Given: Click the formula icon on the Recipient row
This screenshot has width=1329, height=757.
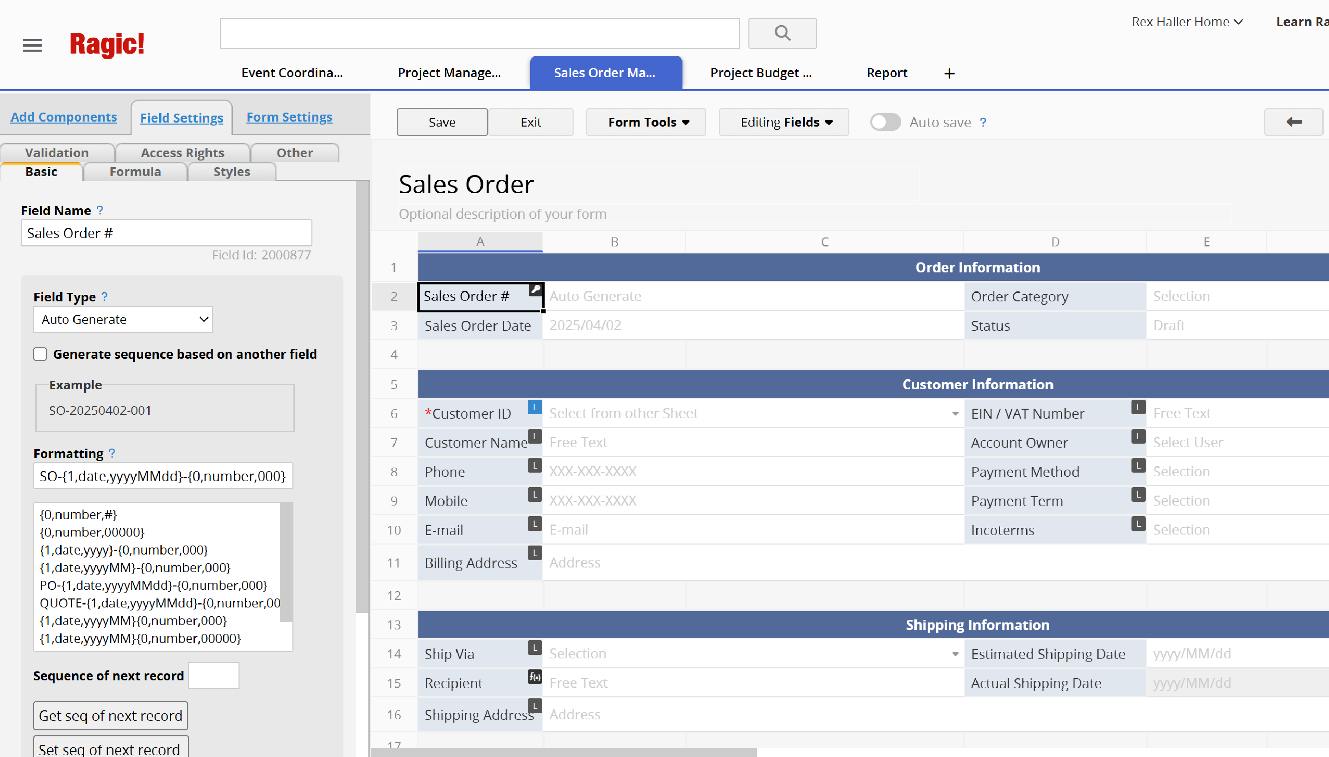Looking at the screenshot, I should click(535, 677).
